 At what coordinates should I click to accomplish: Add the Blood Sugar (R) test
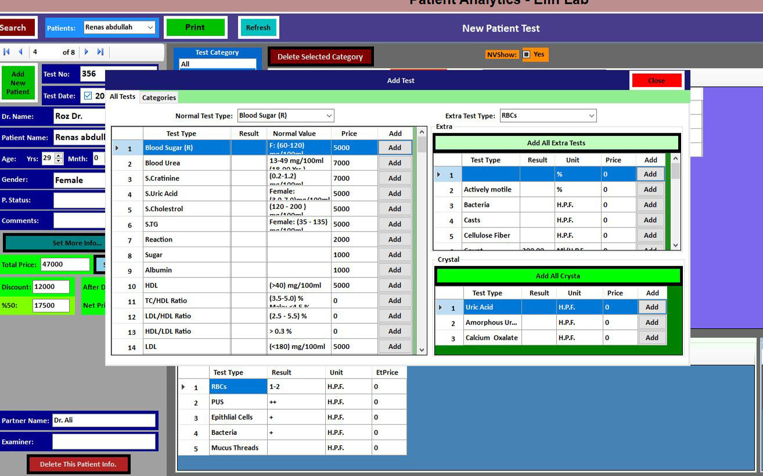tap(395, 147)
